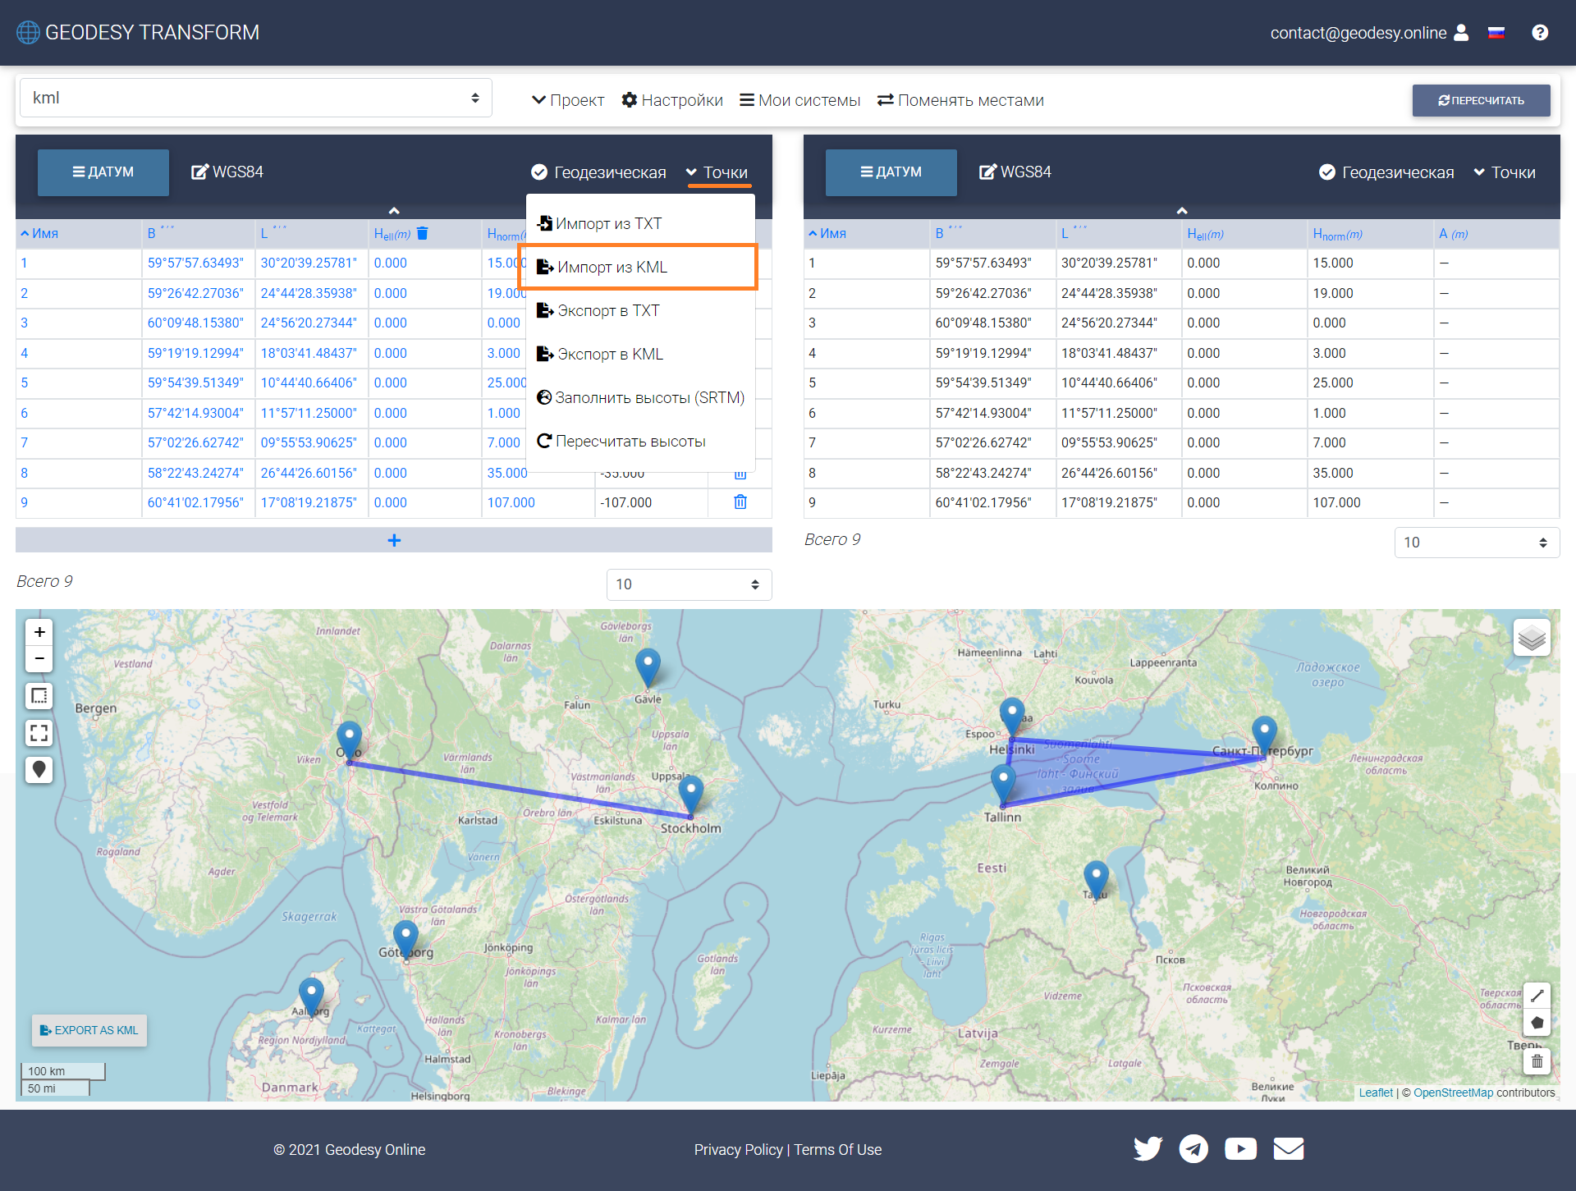Image resolution: width=1576 pixels, height=1191 pixels.
Task: Open the left table rows-per-page selector
Action: pos(689,584)
